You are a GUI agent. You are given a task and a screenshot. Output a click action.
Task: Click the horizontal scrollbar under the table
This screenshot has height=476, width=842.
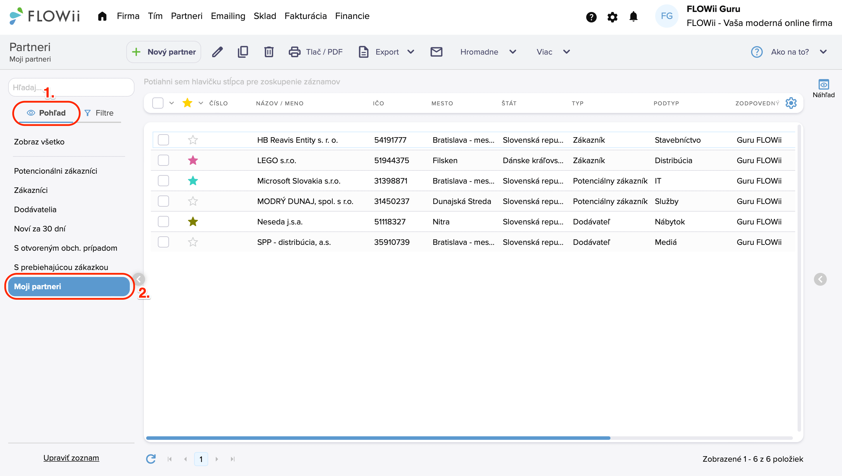click(x=378, y=438)
